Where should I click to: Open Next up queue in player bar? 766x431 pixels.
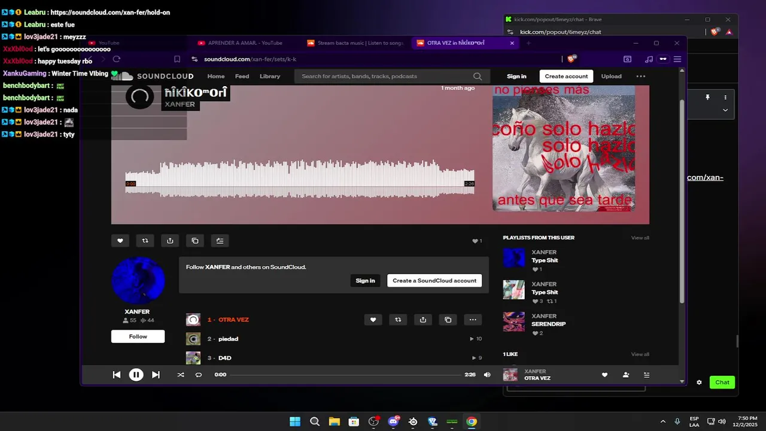click(x=646, y=375)
